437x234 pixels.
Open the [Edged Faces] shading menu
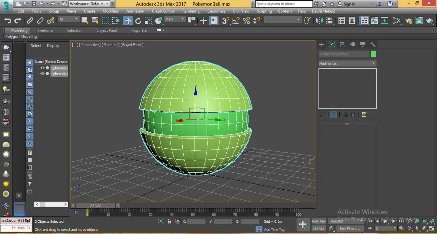tap(132, 45)
